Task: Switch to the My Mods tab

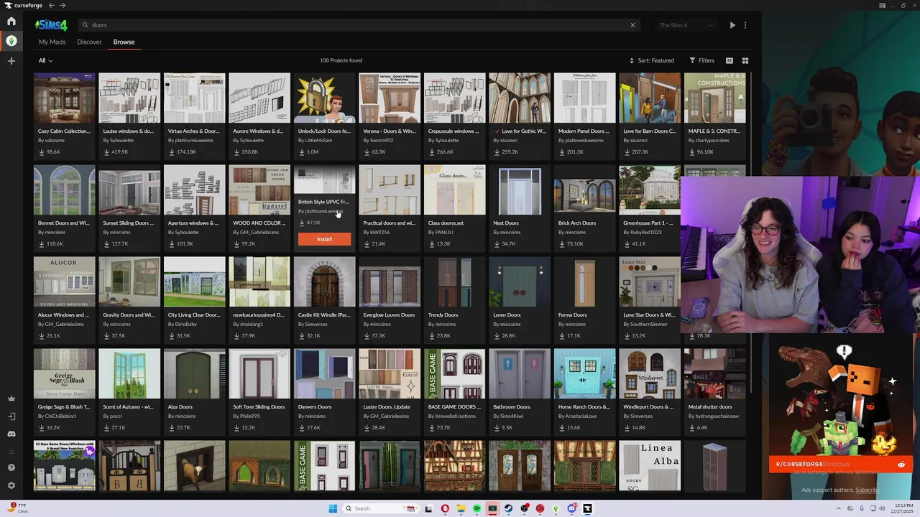Action: pyautogui.click(x=52, y=42)
